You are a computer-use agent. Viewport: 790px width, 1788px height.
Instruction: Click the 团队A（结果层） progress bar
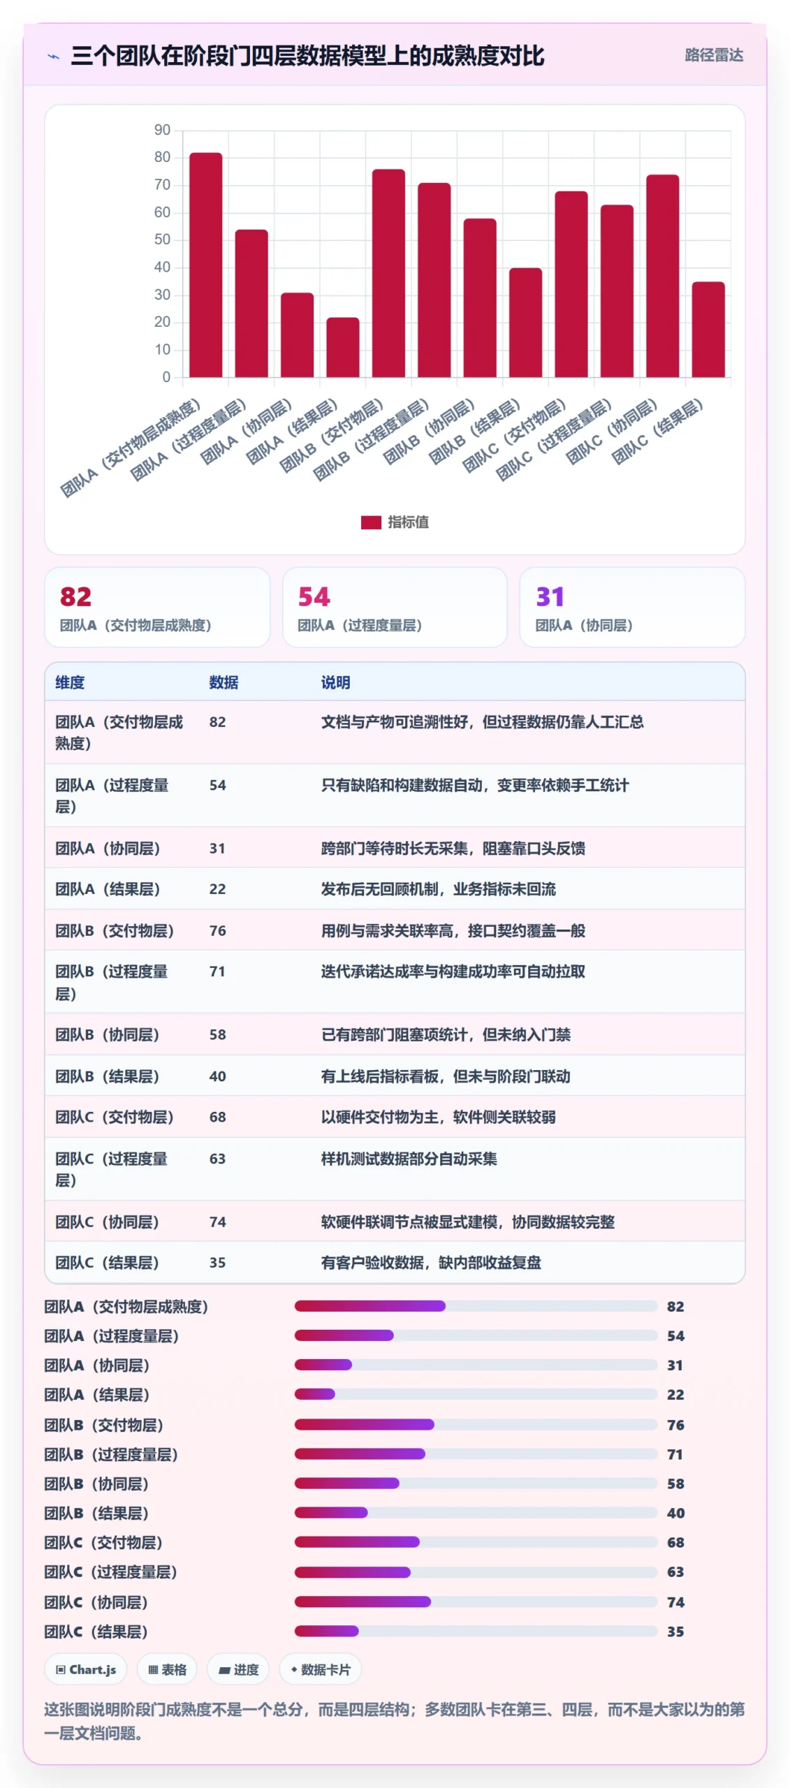click(476, 1394)
